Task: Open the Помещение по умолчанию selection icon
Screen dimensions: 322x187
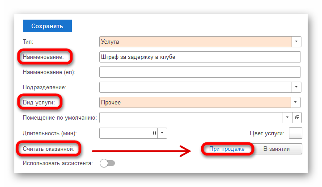Action: pos(297,117)
